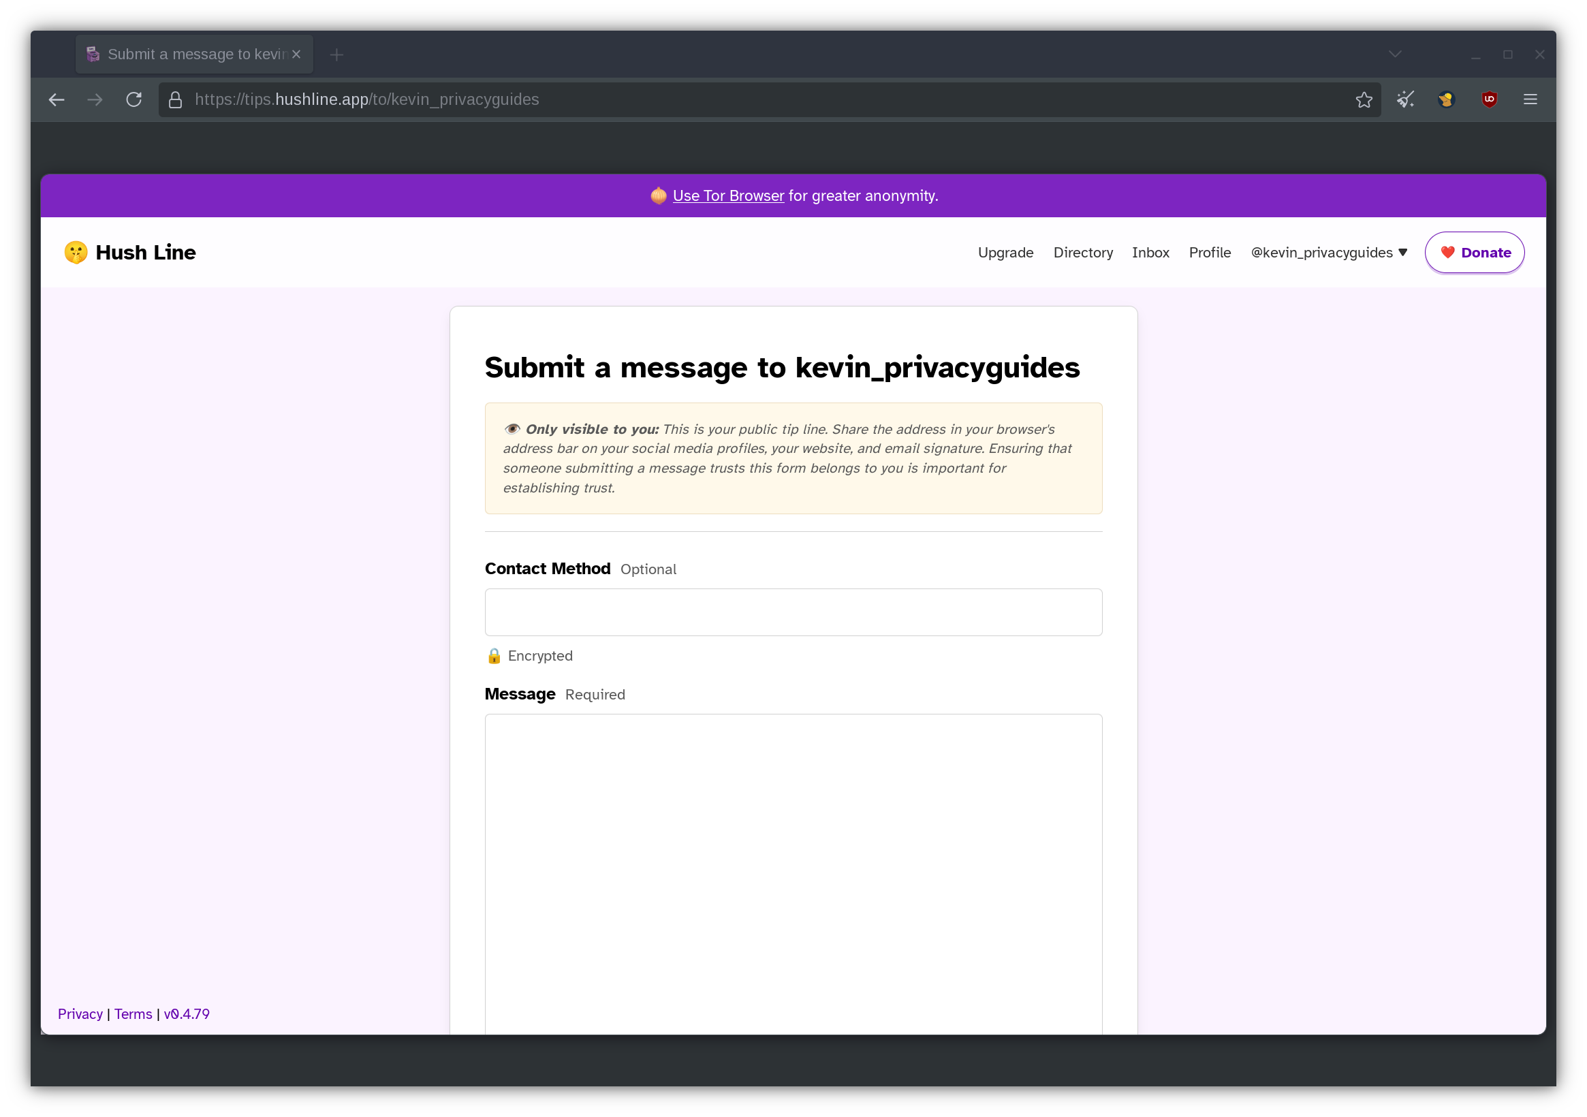Click into the Contact Method field
Screen dimensions: 1587x1117
[793, 612]
